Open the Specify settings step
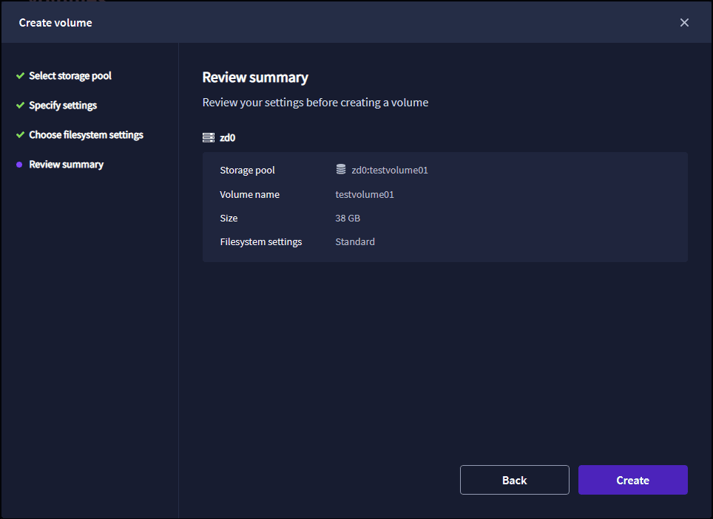The image size is (713, 519). point(63,106)
